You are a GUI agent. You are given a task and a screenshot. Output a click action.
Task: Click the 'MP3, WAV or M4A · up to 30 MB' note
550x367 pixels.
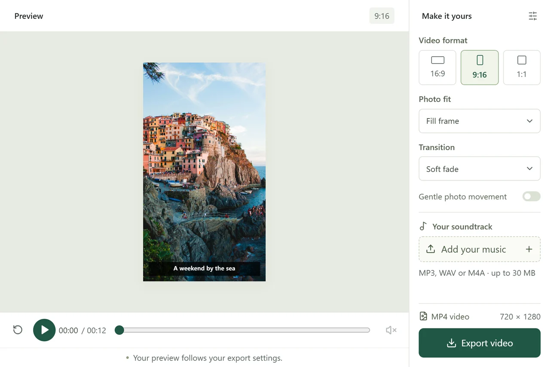477,273
